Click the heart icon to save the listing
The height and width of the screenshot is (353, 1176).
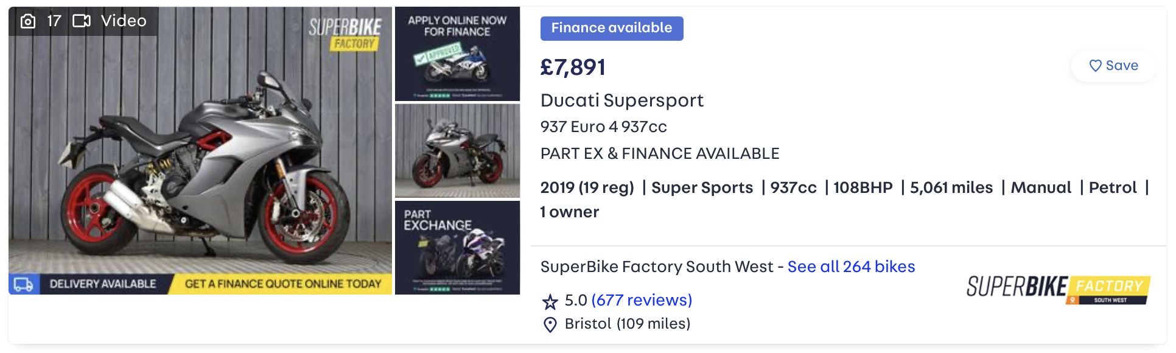pos(1095,66)
